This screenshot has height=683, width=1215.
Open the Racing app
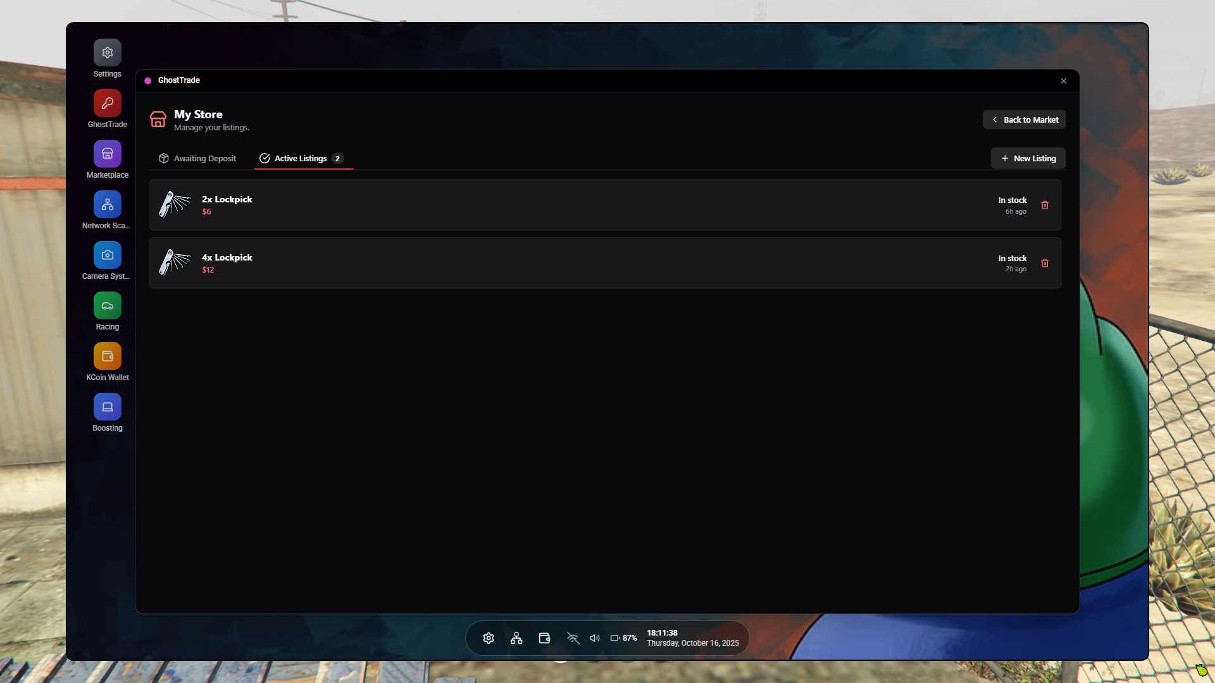coord(108,305)
